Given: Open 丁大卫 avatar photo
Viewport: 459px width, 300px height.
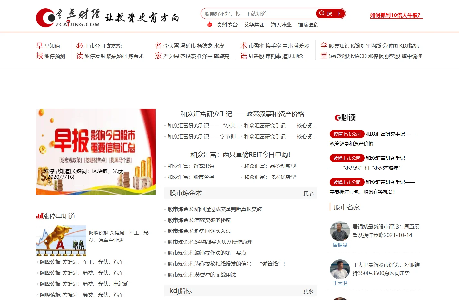Looking at the screenshot, I should click(340, 269).
